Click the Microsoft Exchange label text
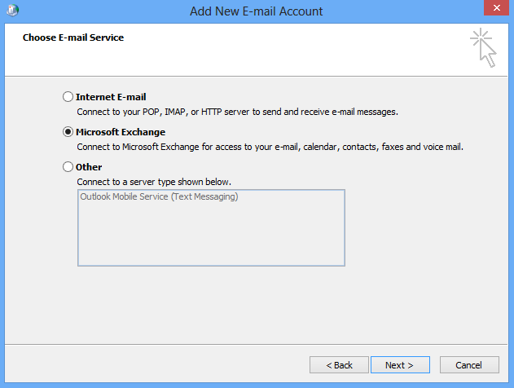 [x=121, y=132]
